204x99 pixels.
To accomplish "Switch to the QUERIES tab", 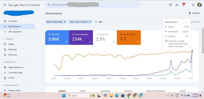I will coord(62,91).
